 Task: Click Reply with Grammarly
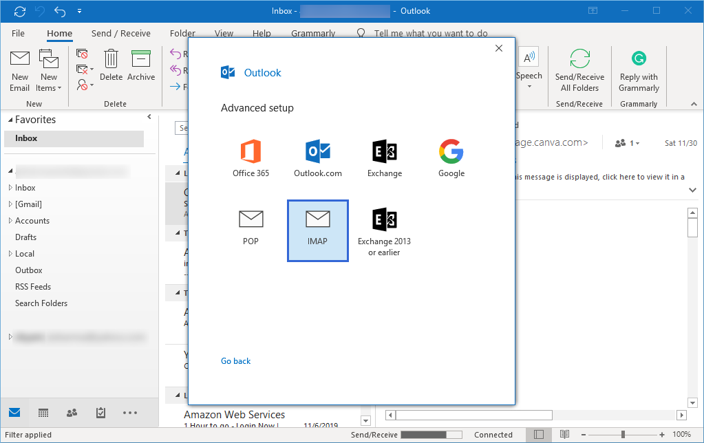pyautogui.click(x=639, y=70)
